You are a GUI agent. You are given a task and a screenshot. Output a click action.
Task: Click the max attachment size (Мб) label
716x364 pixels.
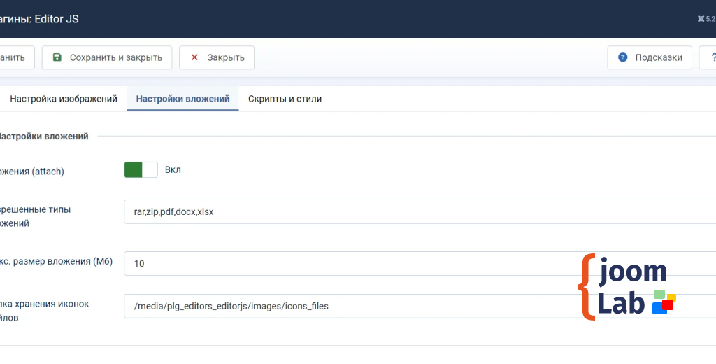tap(56, 262)
